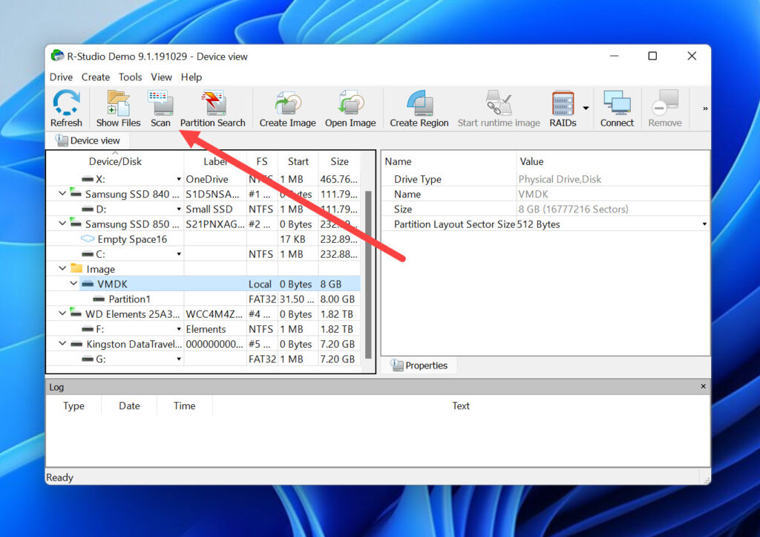Open the Create Region tool
760x537 pixels.
pyautogui.click(x=419, y=108)
